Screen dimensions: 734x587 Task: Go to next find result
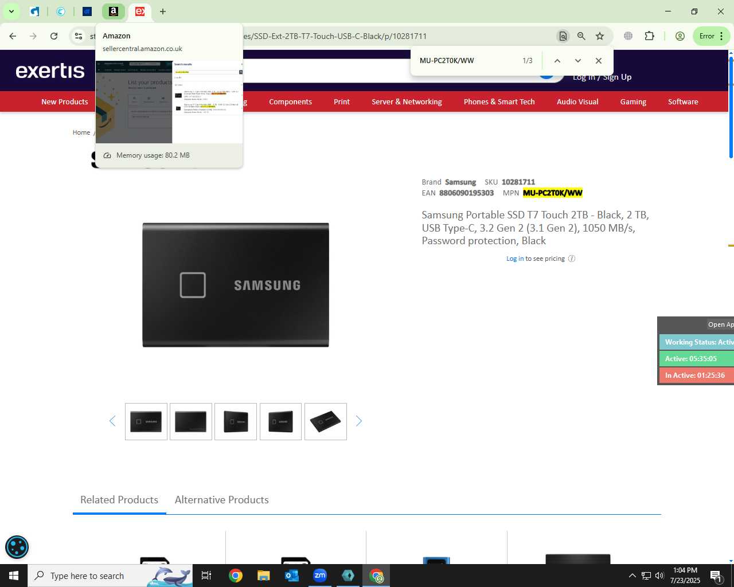(x=578, y=61)
